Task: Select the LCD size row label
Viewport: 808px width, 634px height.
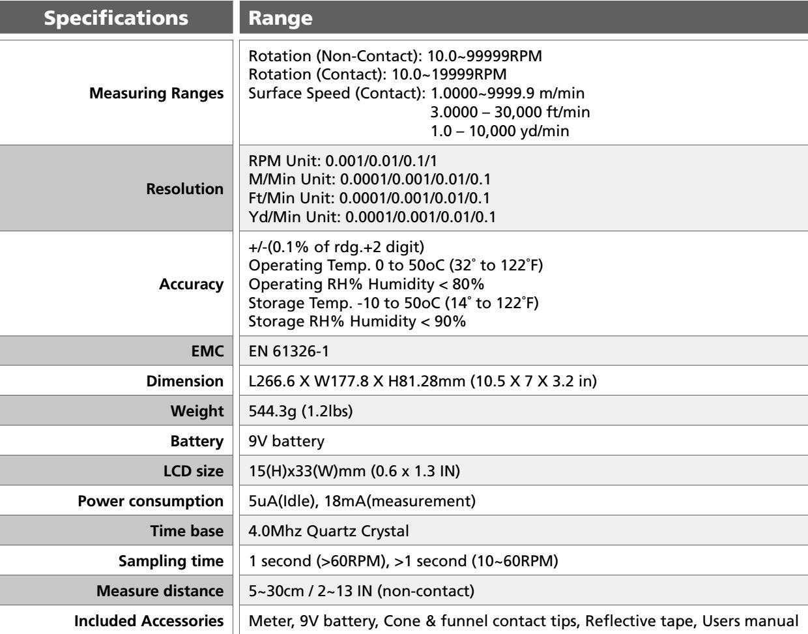Action: (195, 471)
